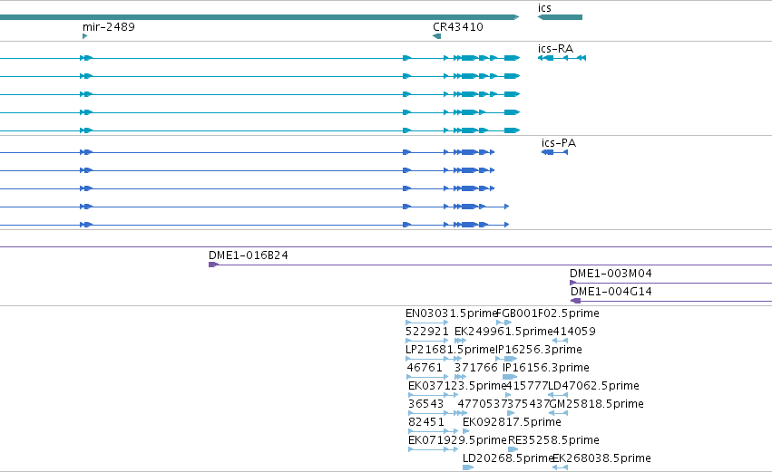Open the ics-PA protein label

559,143
